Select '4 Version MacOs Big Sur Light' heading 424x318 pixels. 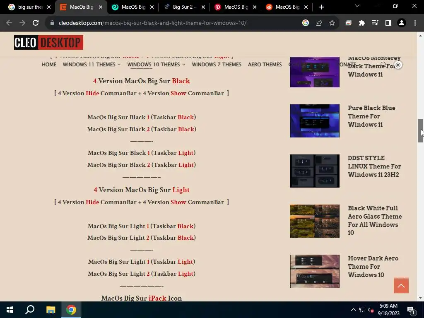coord(142,190)
